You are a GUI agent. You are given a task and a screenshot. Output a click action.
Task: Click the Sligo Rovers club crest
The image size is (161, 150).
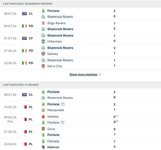point(43,23)
